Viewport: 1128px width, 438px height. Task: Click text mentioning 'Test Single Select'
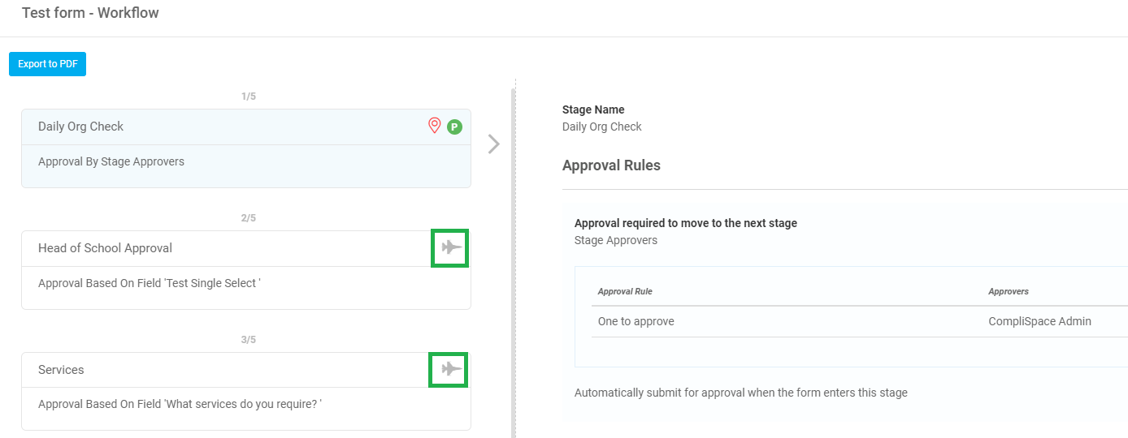(x=150, y=283)
